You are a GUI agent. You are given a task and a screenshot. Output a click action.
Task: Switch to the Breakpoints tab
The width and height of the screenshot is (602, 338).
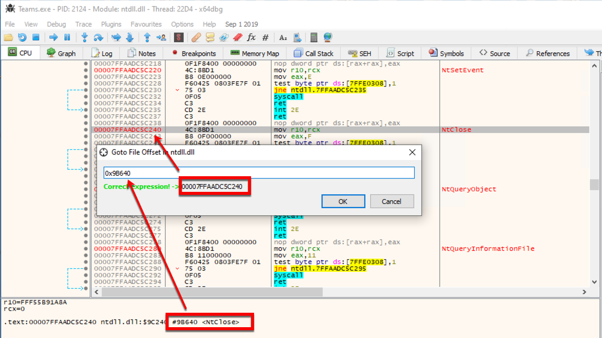coord(194,53)
